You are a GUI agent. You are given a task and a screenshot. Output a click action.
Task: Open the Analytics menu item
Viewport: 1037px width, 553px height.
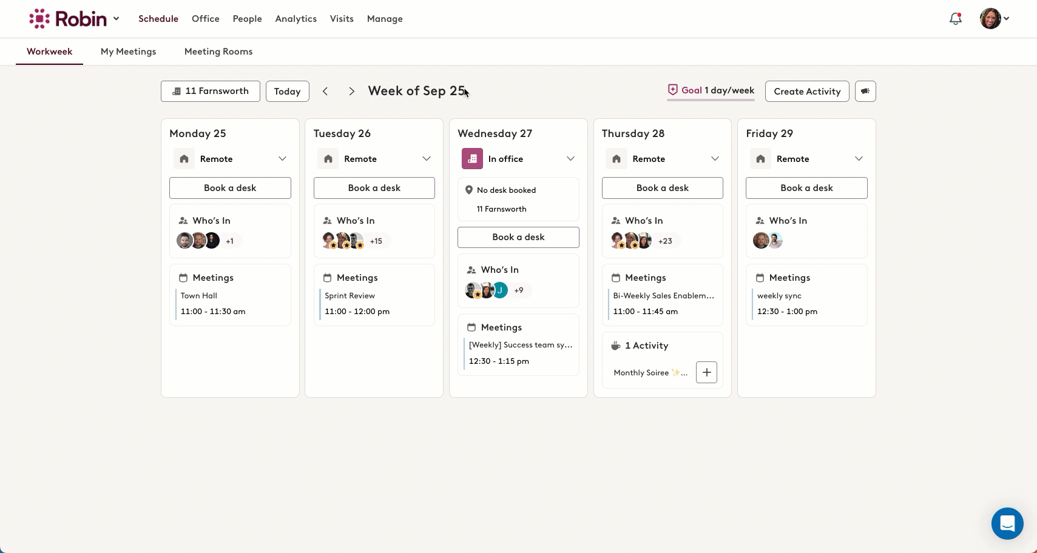click(x=296, y=19)
